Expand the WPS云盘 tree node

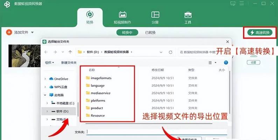coord(45,87)
